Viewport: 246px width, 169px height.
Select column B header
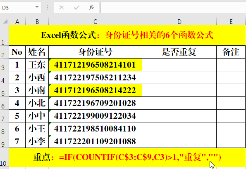(37, 21)
